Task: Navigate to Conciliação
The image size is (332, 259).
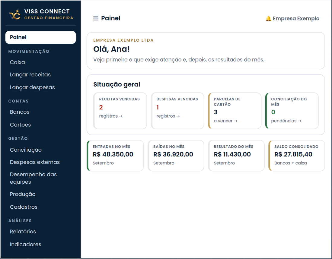Action: pyautogui.click(x=26, y=150)
